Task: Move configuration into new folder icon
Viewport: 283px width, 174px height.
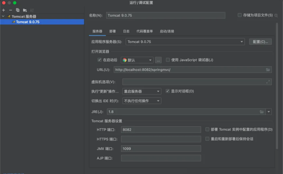Action: (25, 10)
